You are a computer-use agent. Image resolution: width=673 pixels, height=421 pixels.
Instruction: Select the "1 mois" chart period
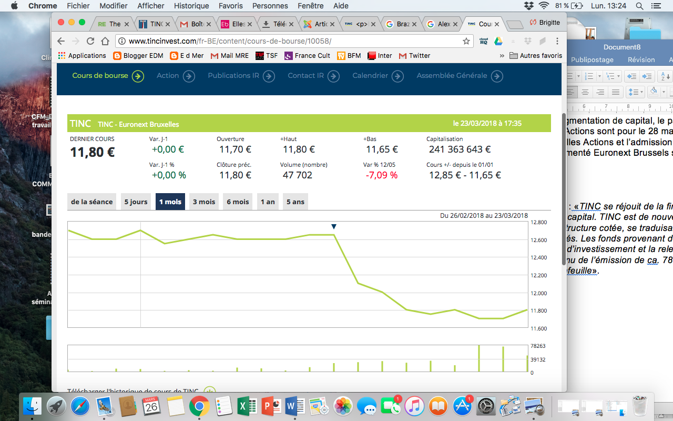170,202
